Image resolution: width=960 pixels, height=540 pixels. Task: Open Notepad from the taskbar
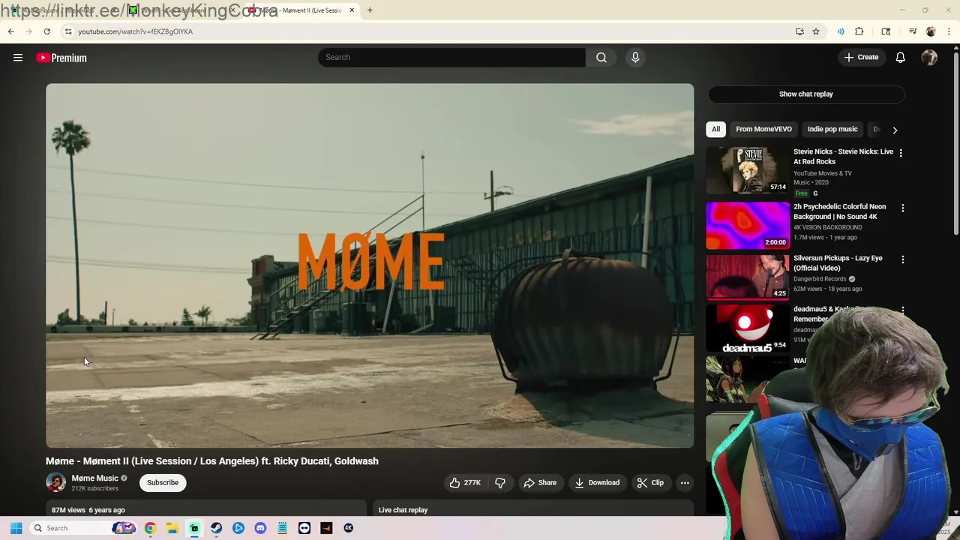coord(283,528)
